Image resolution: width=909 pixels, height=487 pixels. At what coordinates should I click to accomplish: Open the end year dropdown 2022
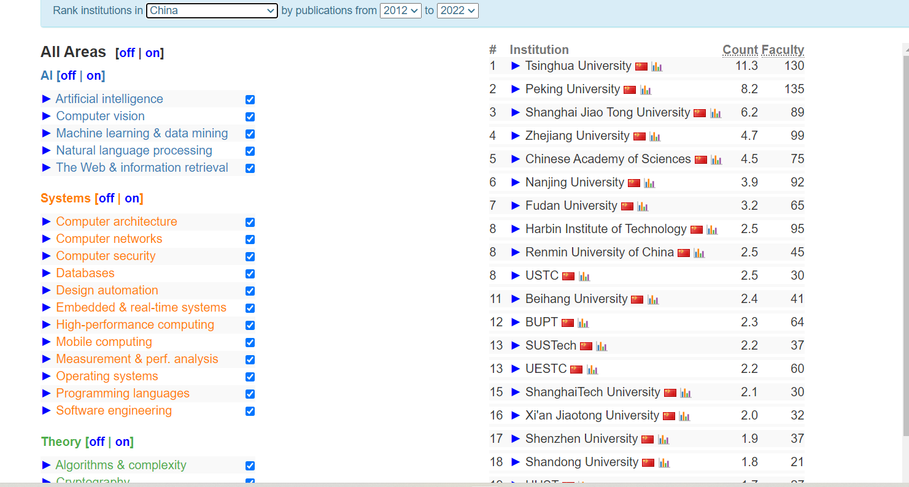click(x=457, y=10)
